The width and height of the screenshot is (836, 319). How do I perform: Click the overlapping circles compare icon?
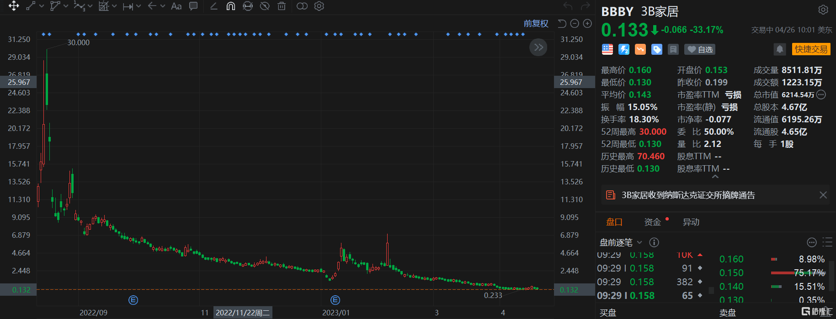[x=302, y=6]
